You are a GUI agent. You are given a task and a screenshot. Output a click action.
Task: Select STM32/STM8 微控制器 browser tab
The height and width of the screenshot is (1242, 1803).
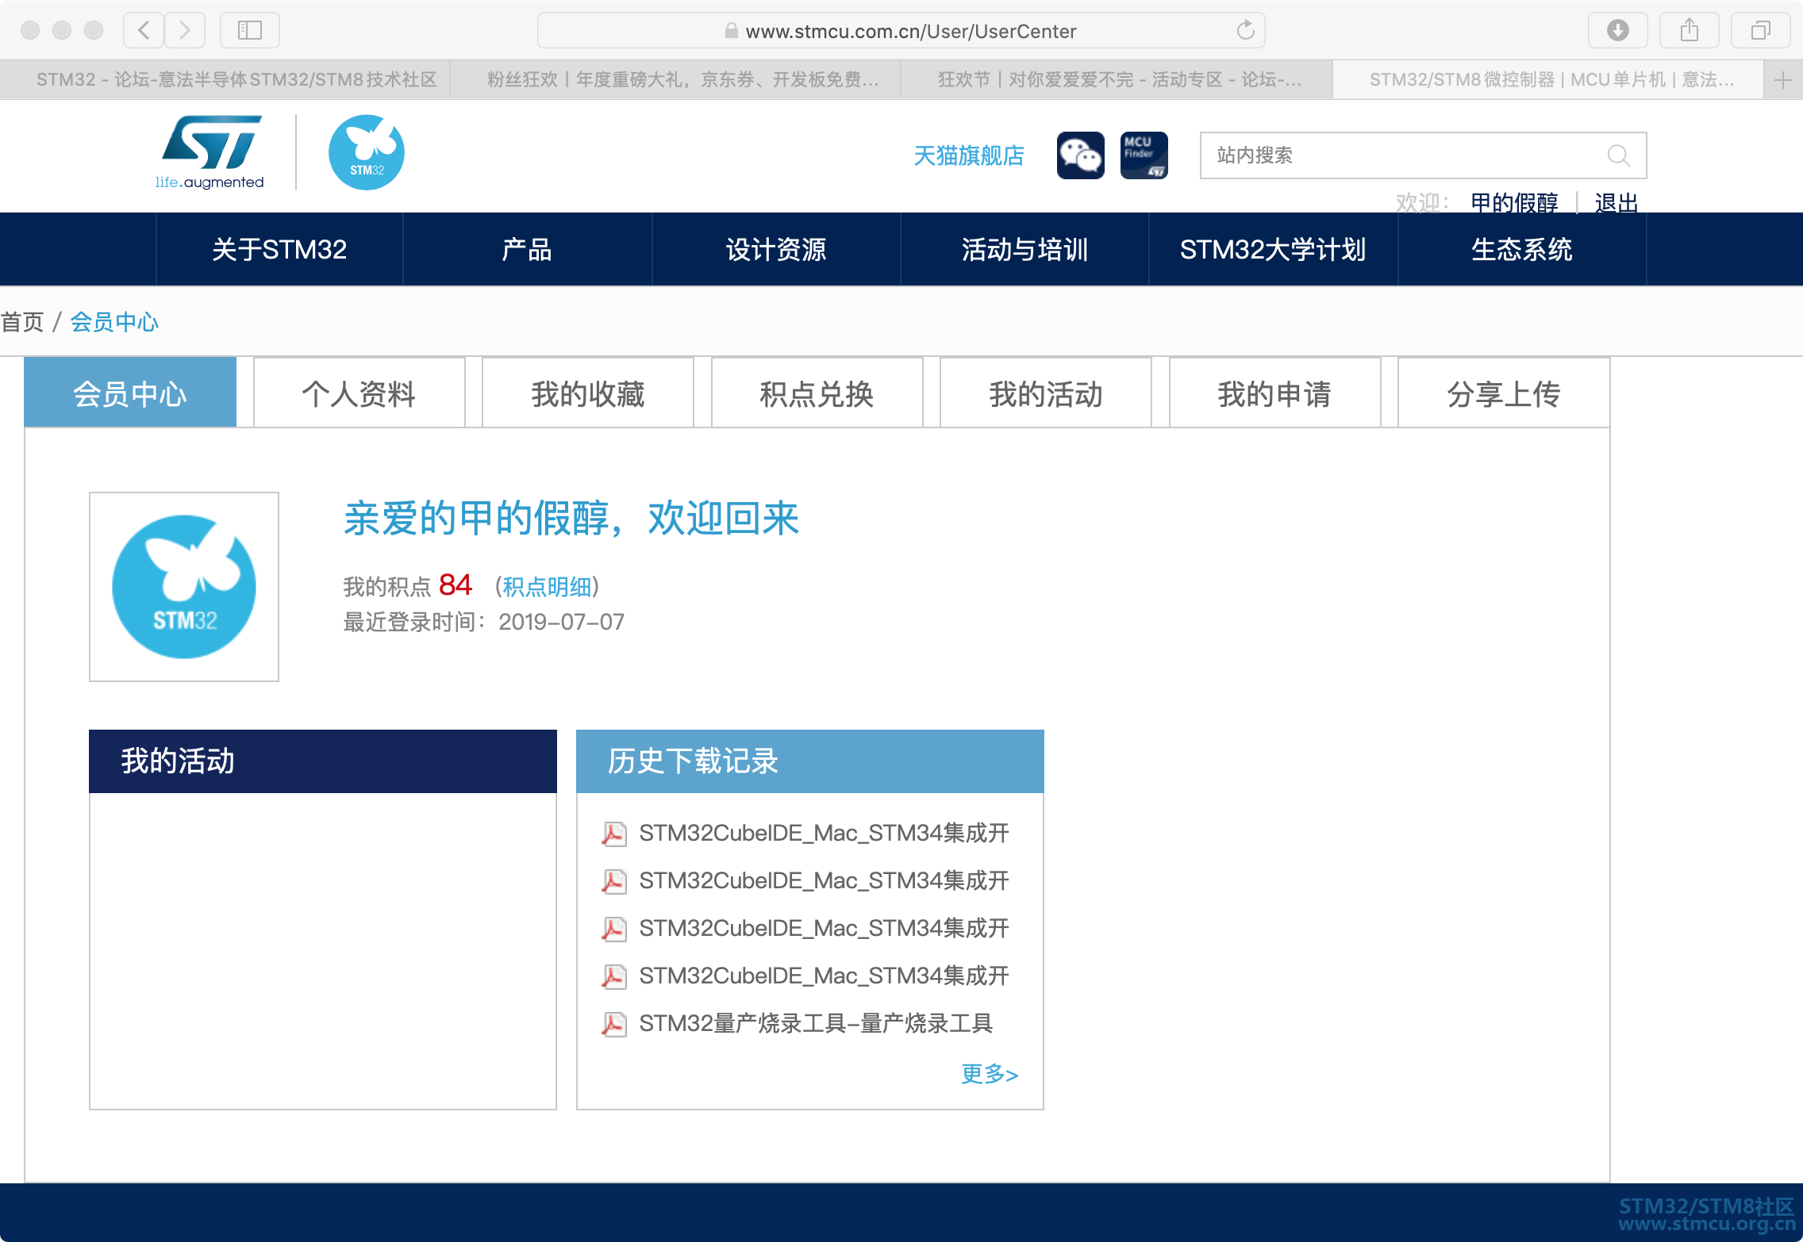[1548, 79]
